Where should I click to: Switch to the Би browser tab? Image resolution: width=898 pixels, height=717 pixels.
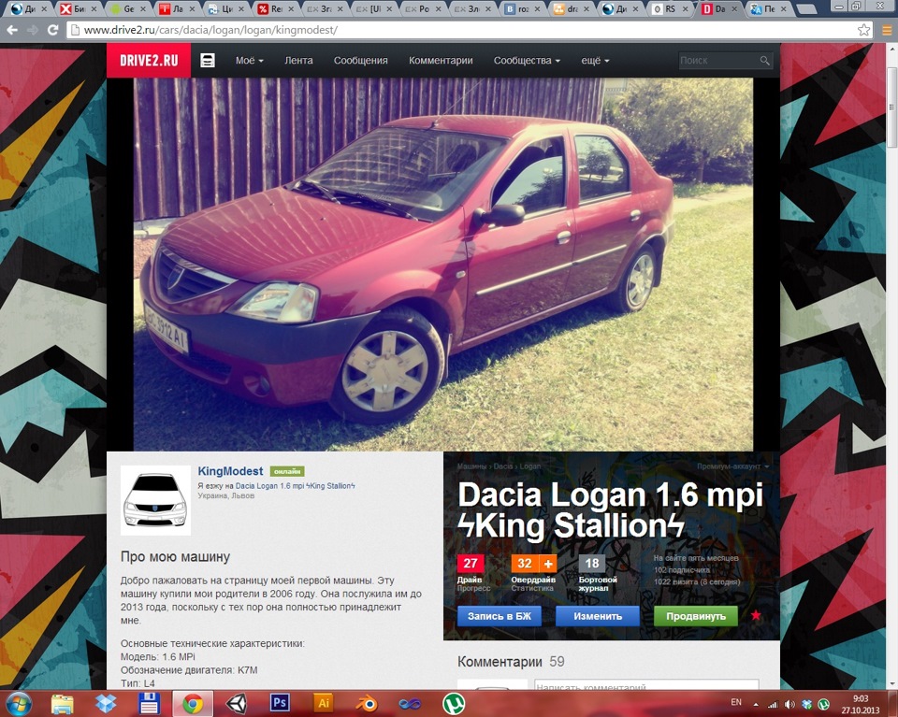coord(79,9)
